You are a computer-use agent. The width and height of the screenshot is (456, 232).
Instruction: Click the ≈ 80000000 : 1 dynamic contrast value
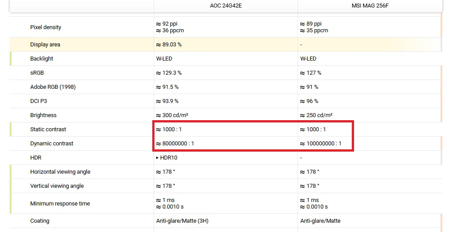coord(175,144)
